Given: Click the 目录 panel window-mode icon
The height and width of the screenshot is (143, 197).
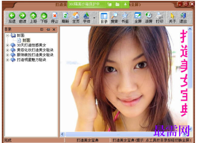Looking at the screenshot, I should pyautogui.click(x=42, y=30).
